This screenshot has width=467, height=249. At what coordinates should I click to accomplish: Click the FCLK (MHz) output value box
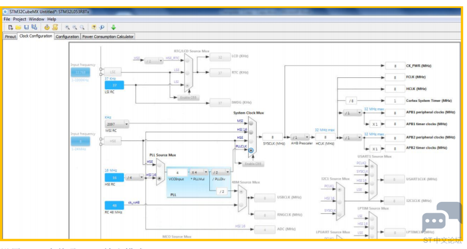(x=395, y=77)
